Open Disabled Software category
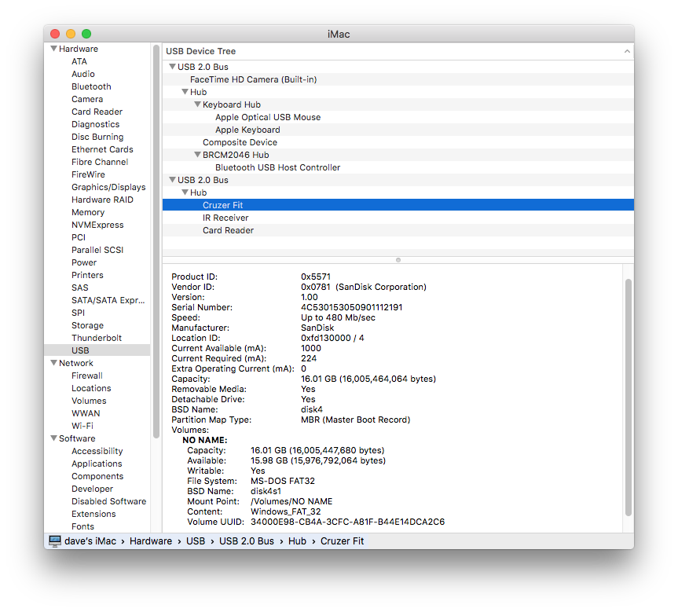 (x=108, y=501)
